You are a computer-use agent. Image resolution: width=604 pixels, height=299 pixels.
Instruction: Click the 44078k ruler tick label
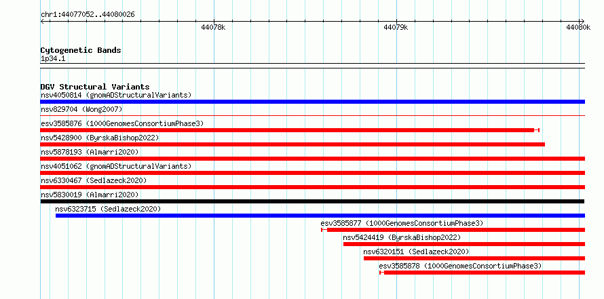(x=213, y=27)
